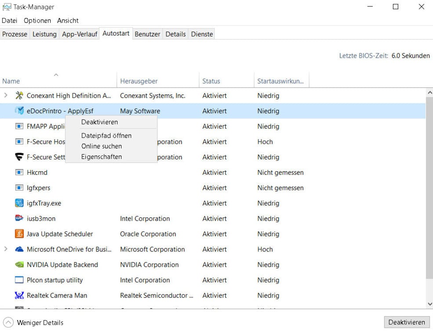The image size is (433, 332).
Task: Expand the Microsoft OneDrive for Business entry
Action: 6,249
